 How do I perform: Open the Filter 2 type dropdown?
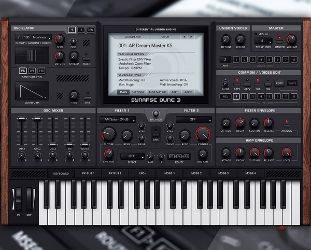(194, 119)
